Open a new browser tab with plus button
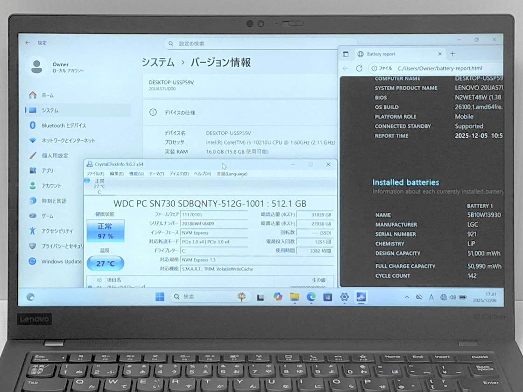523x392 pixels. coord(452,54)
